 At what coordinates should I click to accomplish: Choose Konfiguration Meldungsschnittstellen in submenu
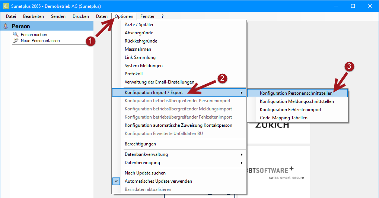click(x=297, y=101)
